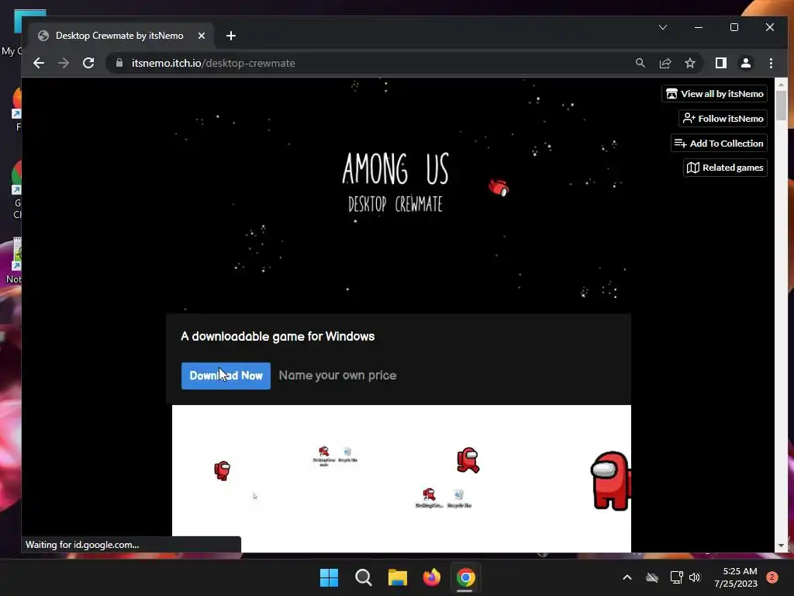Share this page icon

click(665, 63)
